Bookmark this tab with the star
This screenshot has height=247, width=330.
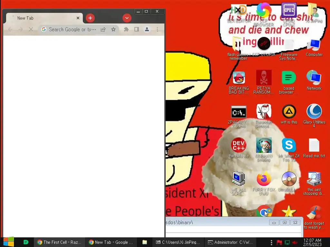113,29
